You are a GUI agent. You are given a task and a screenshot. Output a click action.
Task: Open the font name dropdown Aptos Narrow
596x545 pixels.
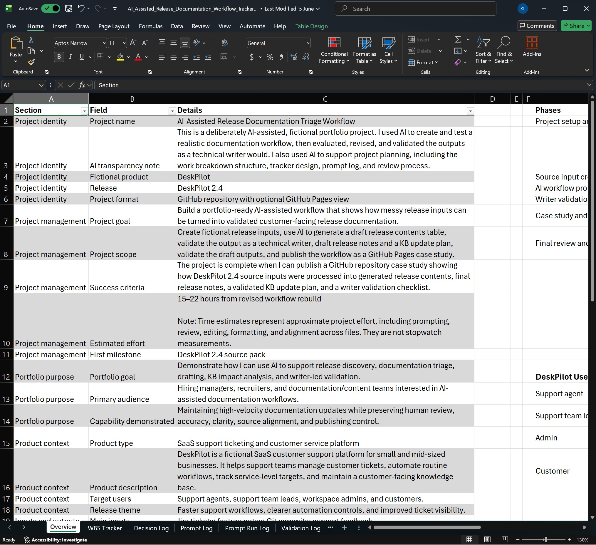[104, 43]
